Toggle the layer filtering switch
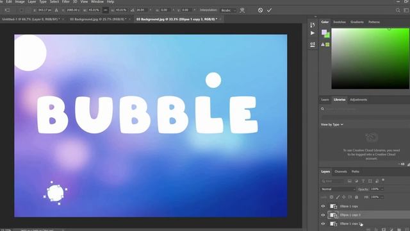410x231 pixels. (x=383, y=180)
